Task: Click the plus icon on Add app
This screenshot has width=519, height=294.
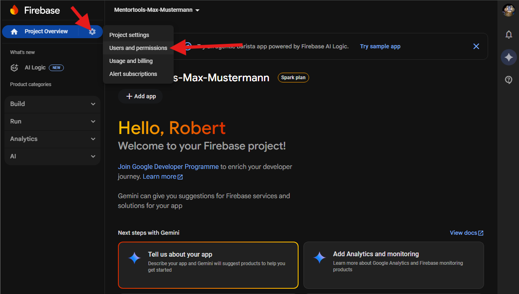Action: (129, 96)
